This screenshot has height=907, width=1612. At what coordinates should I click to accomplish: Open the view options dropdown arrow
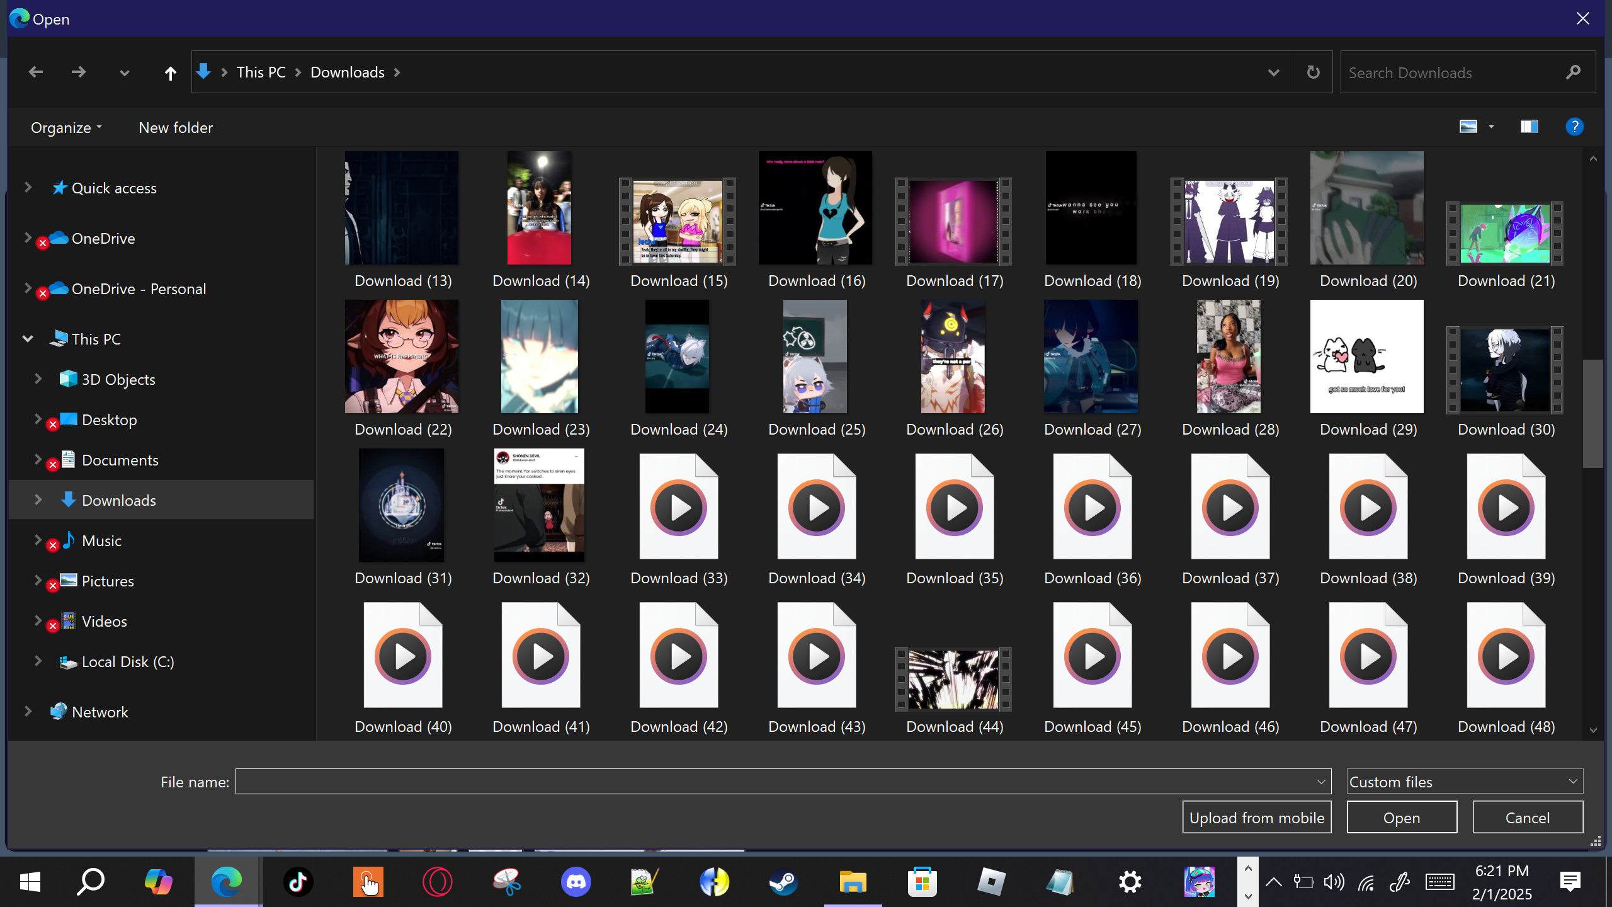click(1491, 127)
